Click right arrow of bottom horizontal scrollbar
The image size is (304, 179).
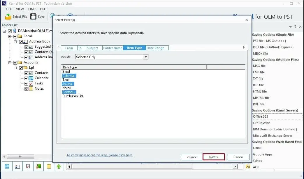(x=235, y=166)
